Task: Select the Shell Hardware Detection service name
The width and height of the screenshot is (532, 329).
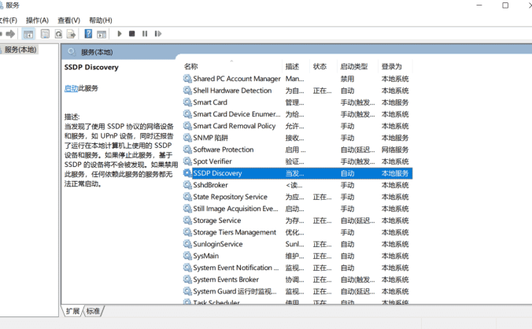Action: point(232,91)
